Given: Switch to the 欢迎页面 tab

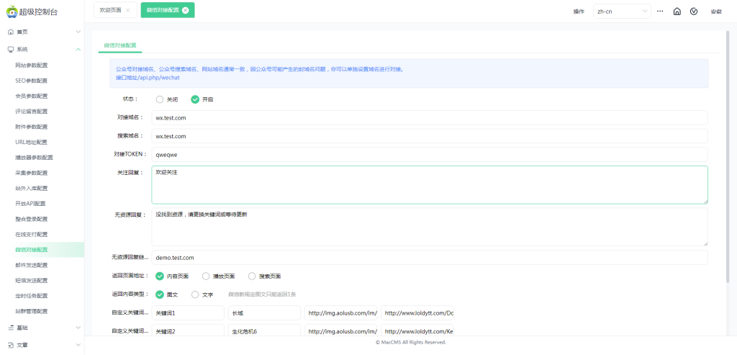Looking at the screenshot, I should (110, 11).
